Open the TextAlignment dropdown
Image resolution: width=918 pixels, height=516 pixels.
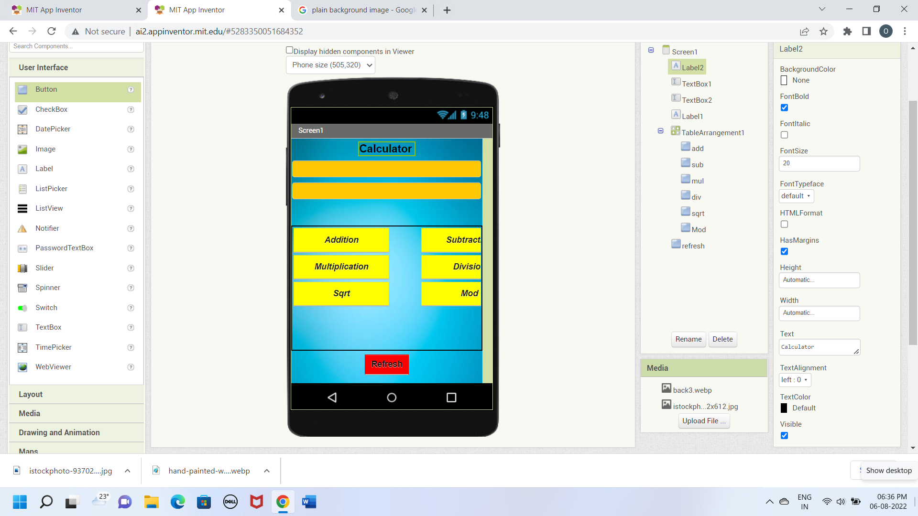(795, 380)
